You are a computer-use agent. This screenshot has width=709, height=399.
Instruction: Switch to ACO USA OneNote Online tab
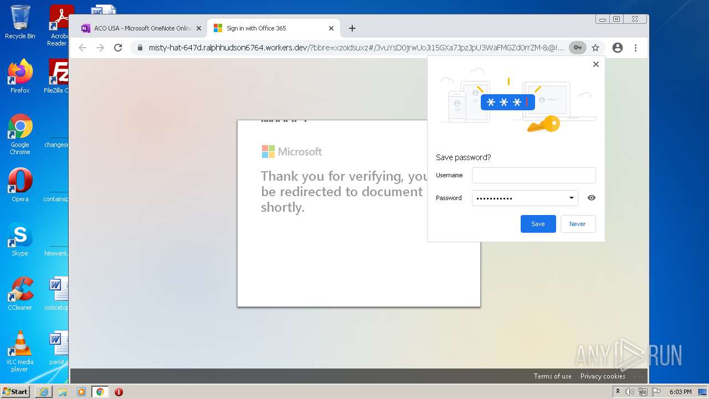click(142, 28)
